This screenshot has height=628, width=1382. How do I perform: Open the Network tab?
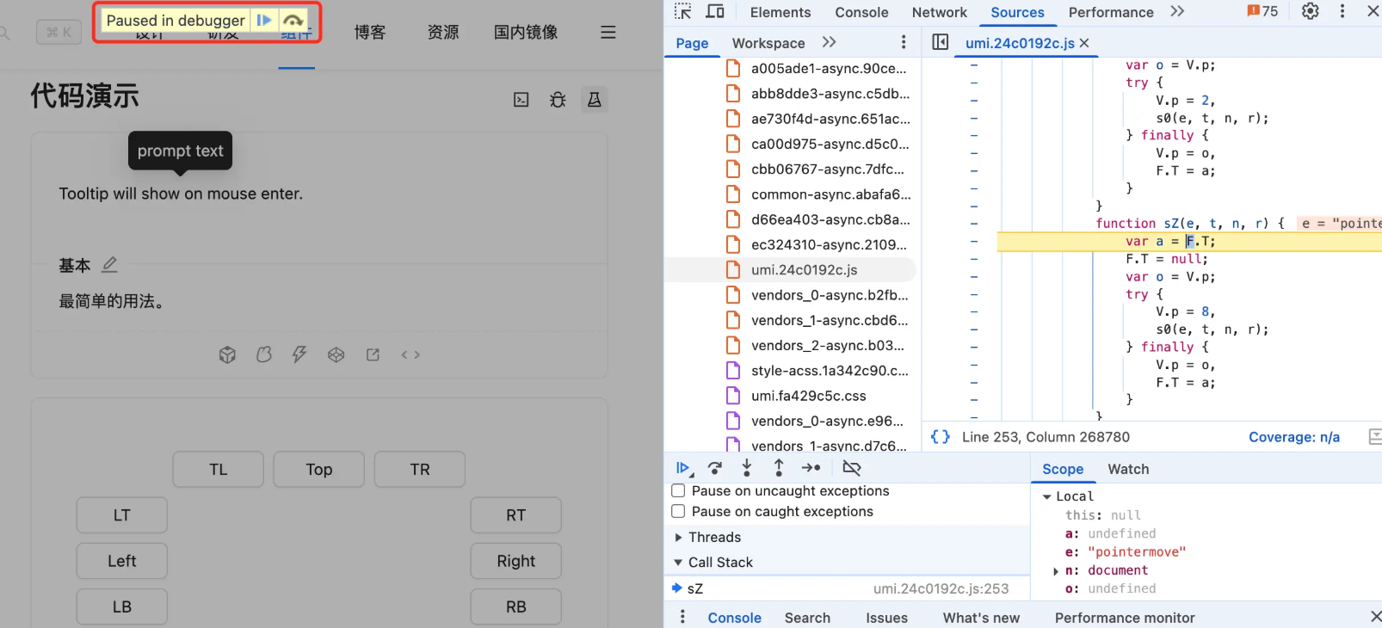pyautogui.click(x=939, y=12)
